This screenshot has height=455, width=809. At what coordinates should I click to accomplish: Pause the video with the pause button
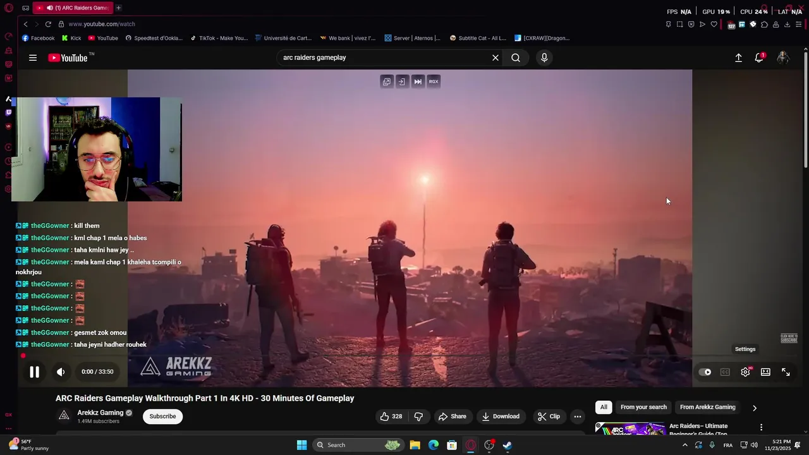[34, 372]
